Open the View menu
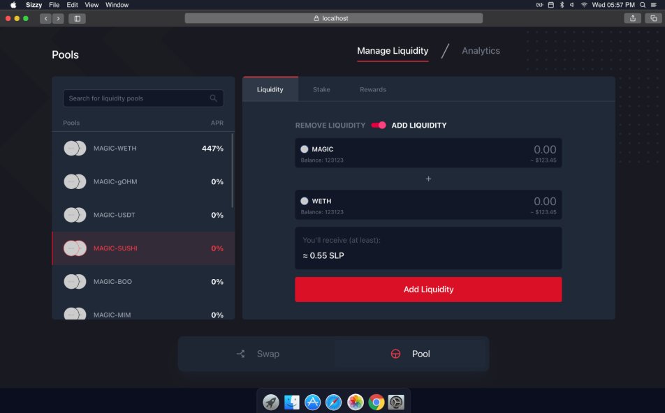Screen dimensions: 665x413 [x=92, y=5]
